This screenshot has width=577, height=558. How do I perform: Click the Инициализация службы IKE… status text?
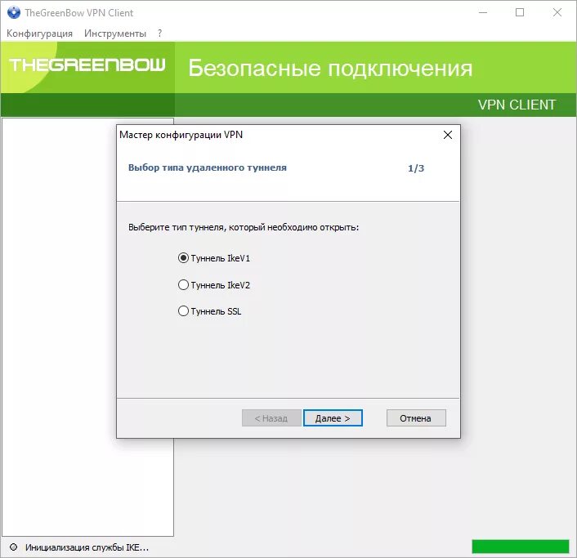(x=87, y=547)
